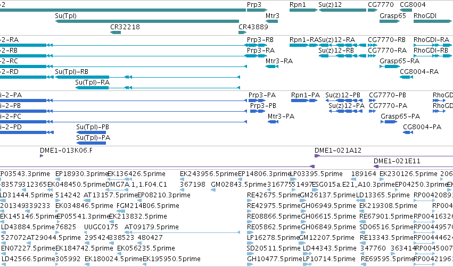Image resolution: width=453 pixels, height=267 pixels.
Task: Click the Rpn1-PA protein label
Action: pos(306,95)
